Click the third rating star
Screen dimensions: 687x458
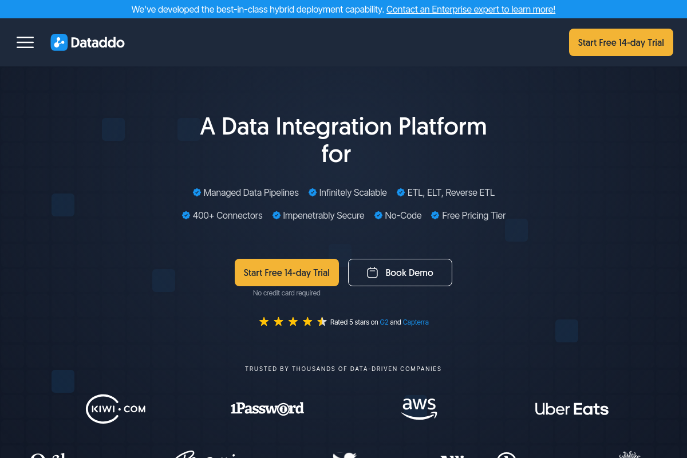click(x=293, y=322)
